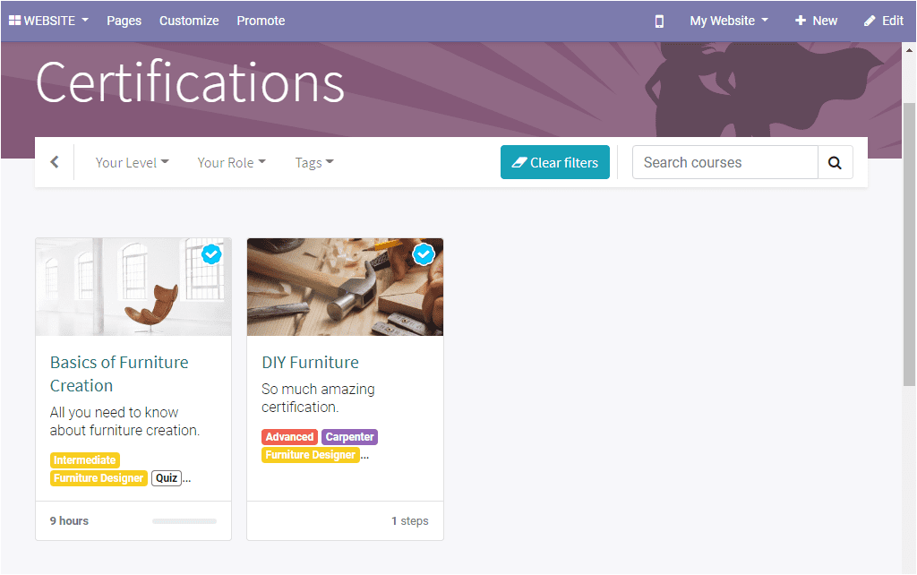Open the chair course thumbnail

133,287
